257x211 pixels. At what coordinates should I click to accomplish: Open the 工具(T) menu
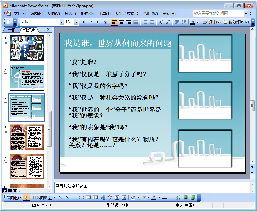tap(105, 14)
